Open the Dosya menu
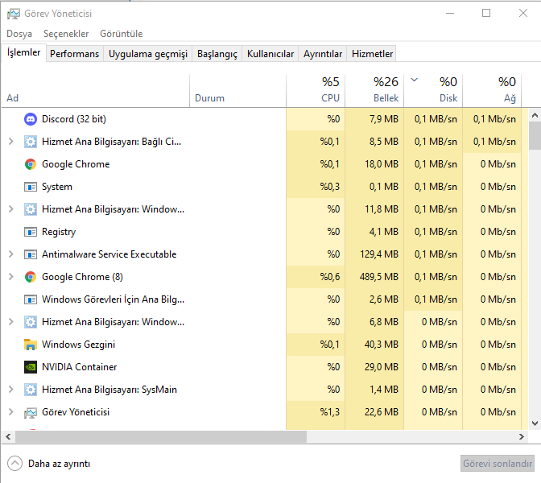This screenshot has height=483, width=541. coord(19,34)
